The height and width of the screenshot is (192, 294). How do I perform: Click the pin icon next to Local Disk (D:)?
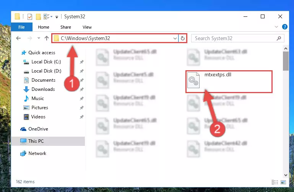[x=81, y=71]
